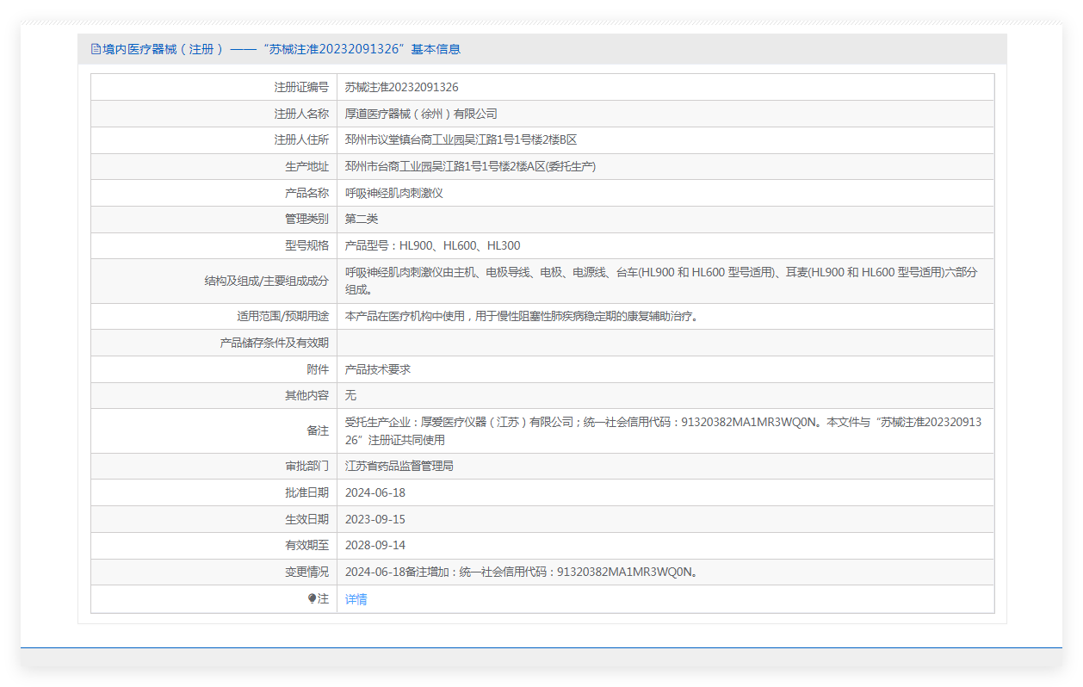Click the structure description starting 呼吸神经肌肉刺激仪由主机

coord(661,282)
